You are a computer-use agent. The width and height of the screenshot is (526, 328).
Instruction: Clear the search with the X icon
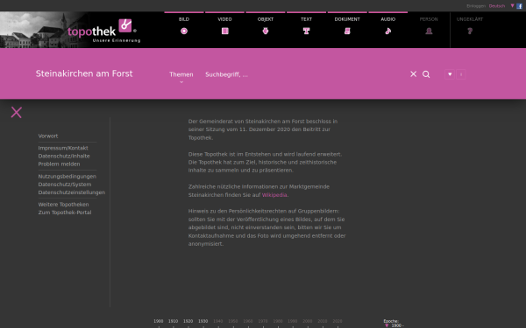[413, 74]
